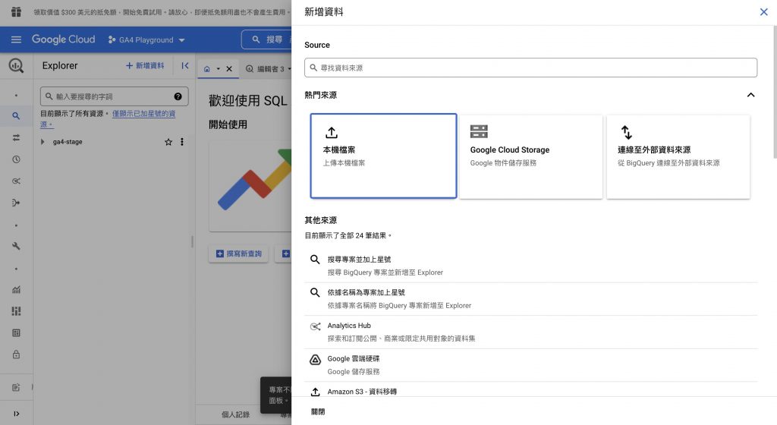Open ga4-stage more actions menu

pos(182,142)
